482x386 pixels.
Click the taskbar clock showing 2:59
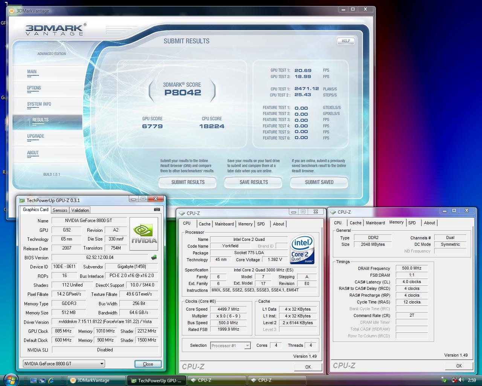pyautogui.click(x=471, y=380)
